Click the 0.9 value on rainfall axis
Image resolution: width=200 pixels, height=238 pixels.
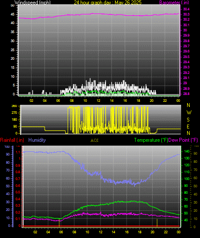(x=18, y=165)
